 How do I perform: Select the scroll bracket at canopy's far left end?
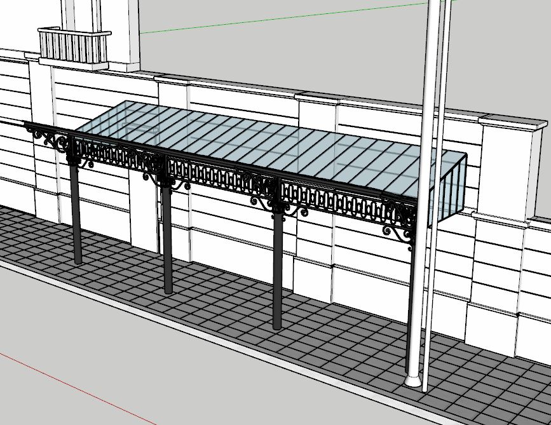point(48,138)
